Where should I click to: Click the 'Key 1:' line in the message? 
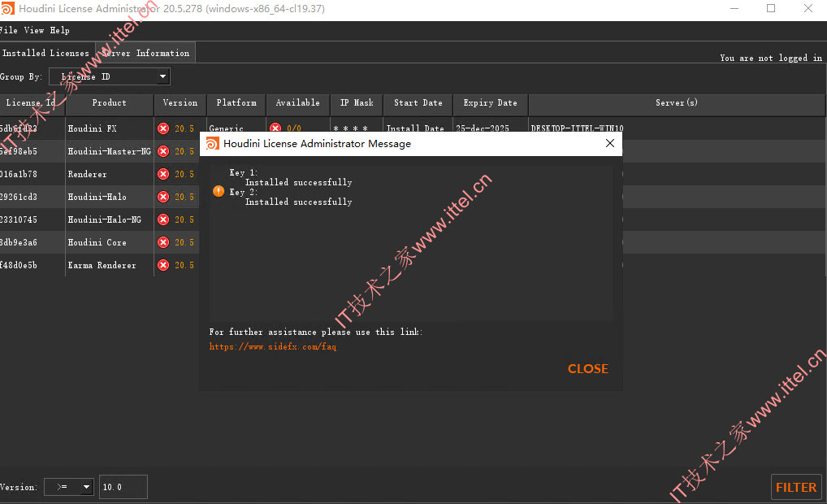click(243, 172)
